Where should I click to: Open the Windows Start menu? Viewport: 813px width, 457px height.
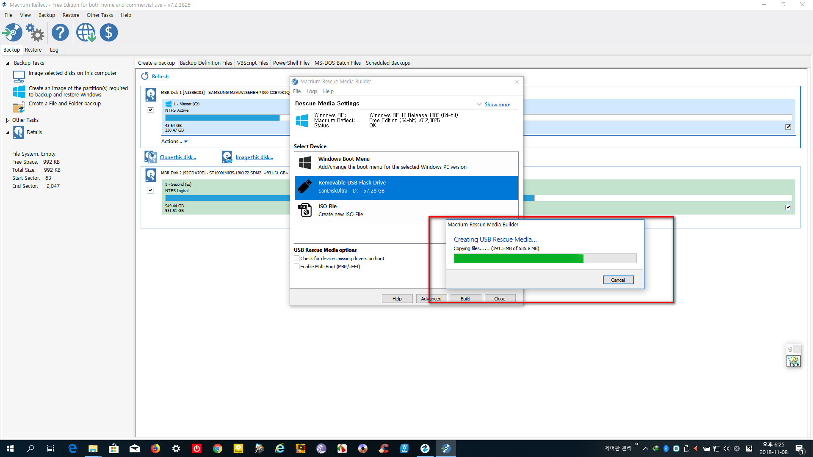click(10, 449)
